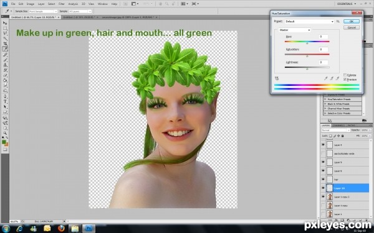374x233 pixels.
Task: Open the Master channel dropdown
Action: [295, 30]
